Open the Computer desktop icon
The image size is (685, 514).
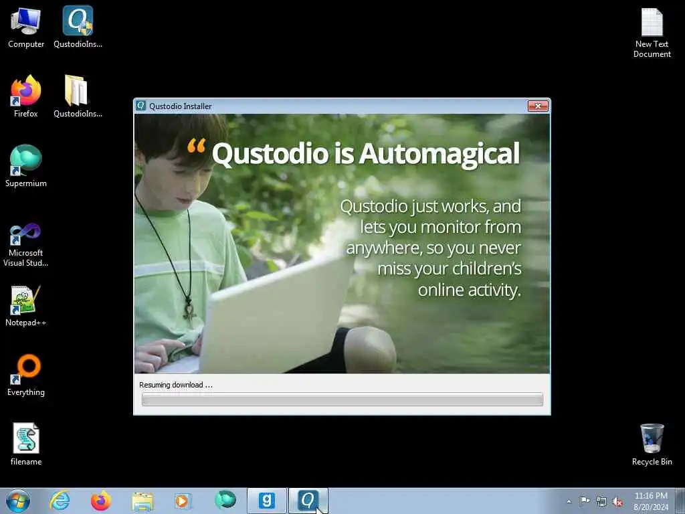[26, 27]
